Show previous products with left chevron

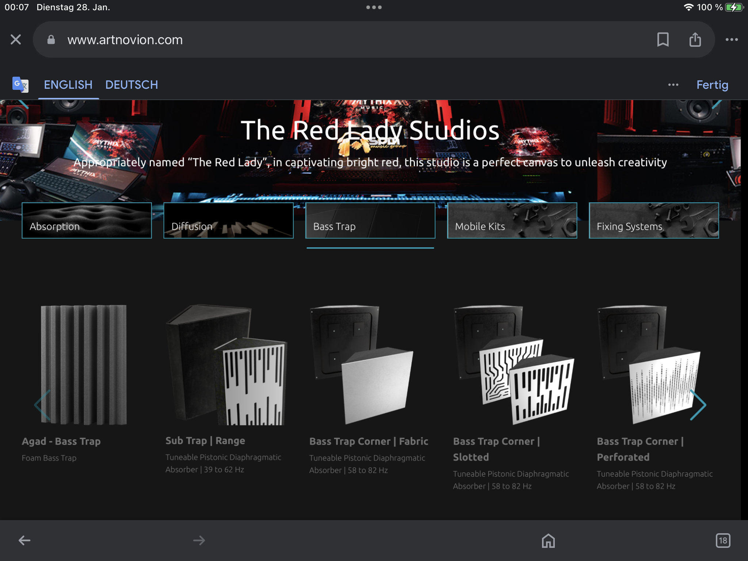point(42,405)
